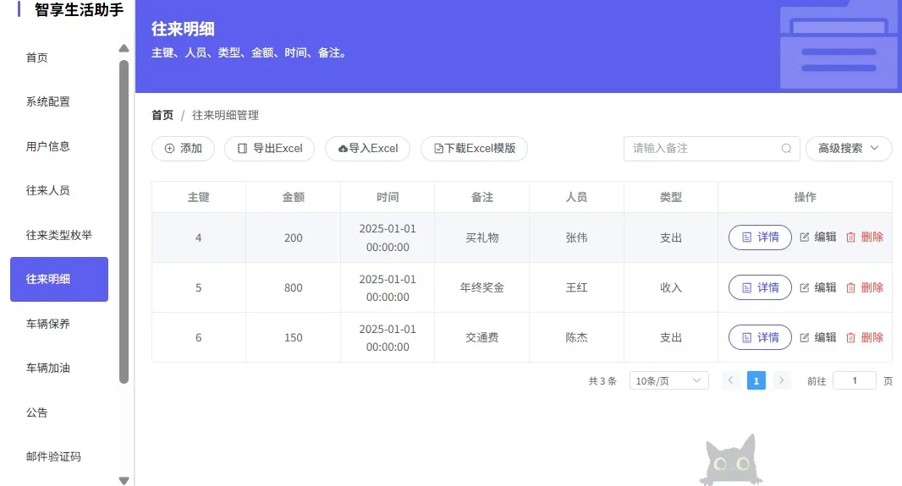The image size is (902, 486).
Task: Select page 1 in pagination
Action: [x=756, y=380]
